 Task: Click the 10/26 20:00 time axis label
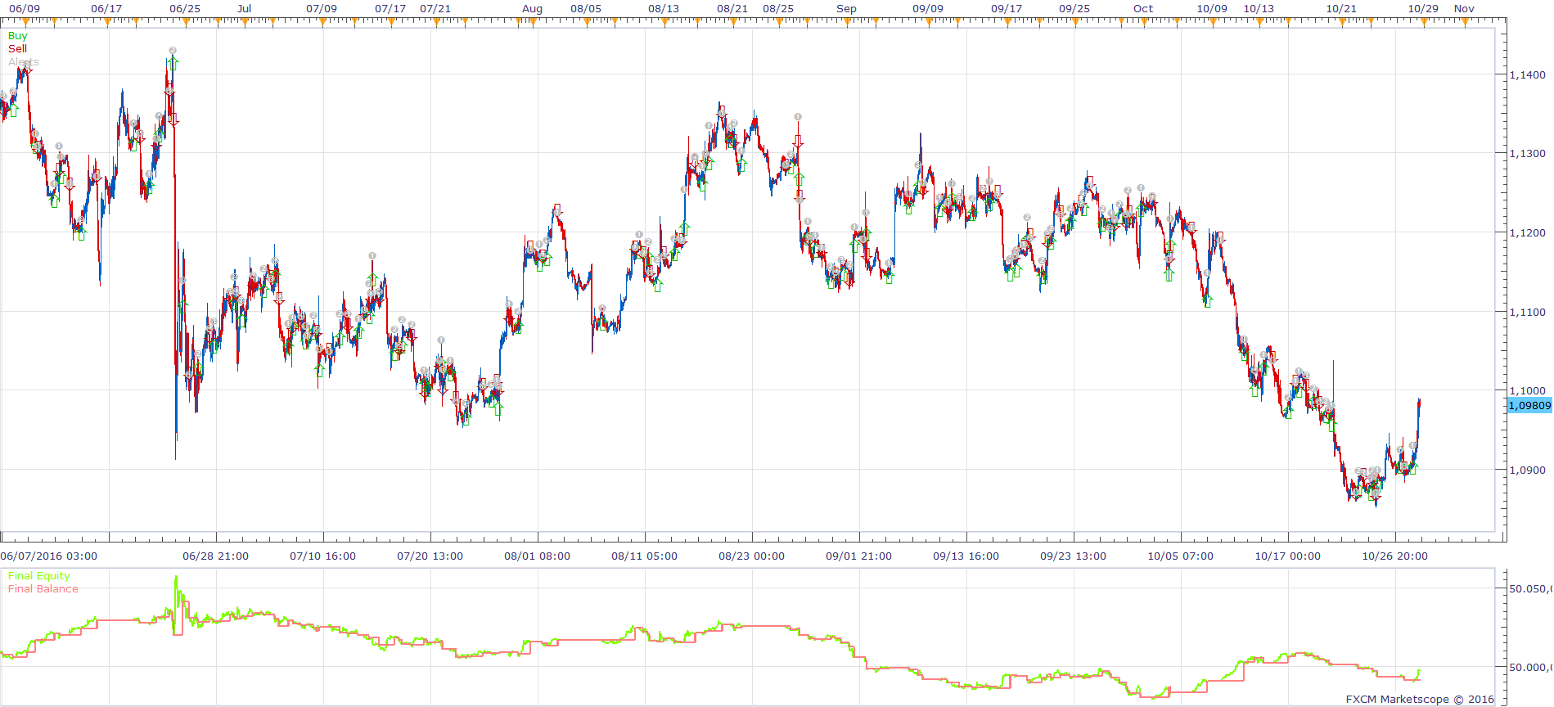(x=1394, y=556)
